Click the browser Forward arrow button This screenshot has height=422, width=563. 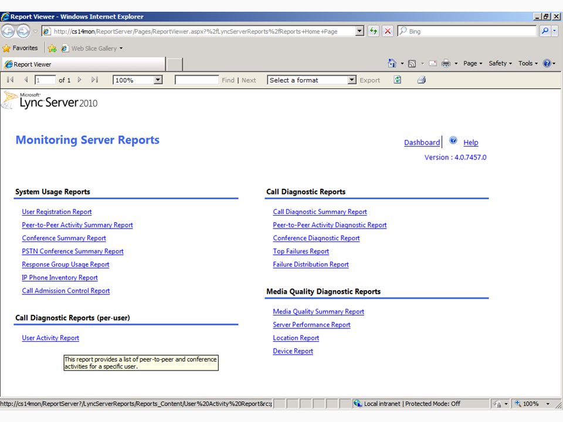point(23,31)
